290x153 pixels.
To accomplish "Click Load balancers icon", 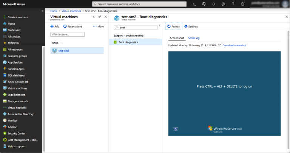I will pos(5,95).
